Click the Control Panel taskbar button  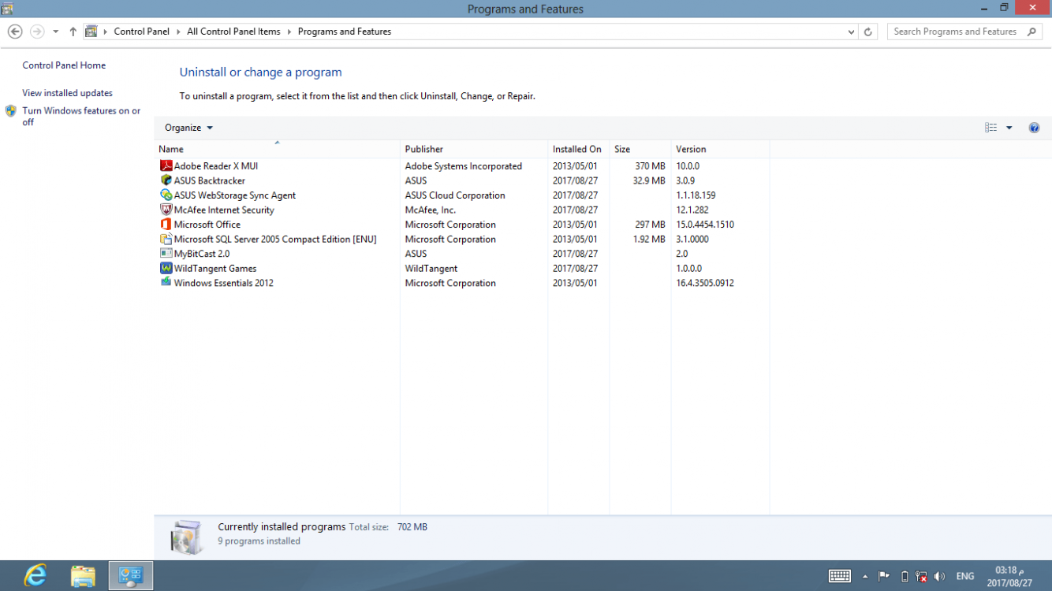(x=130, y=576)
